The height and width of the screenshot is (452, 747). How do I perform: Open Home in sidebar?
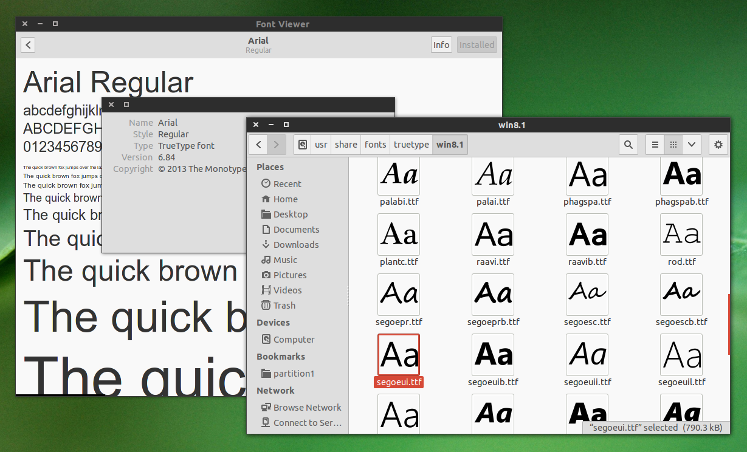coord(280,199)
